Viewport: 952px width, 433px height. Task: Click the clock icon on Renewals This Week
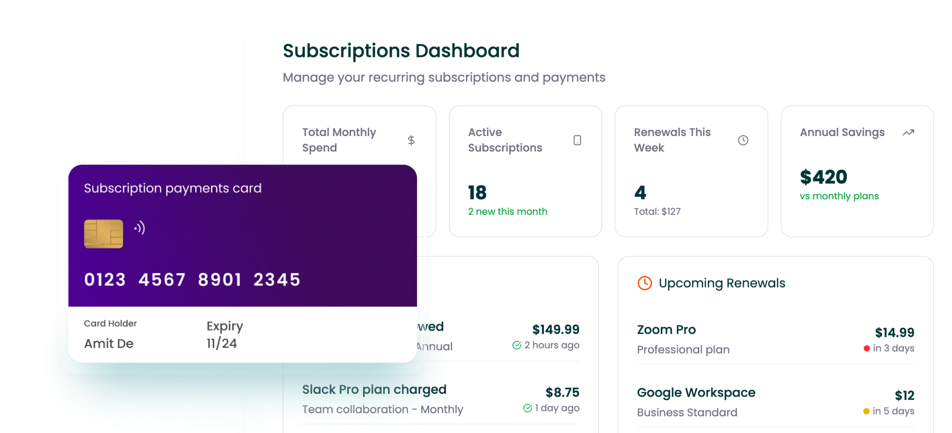(743, 140)
